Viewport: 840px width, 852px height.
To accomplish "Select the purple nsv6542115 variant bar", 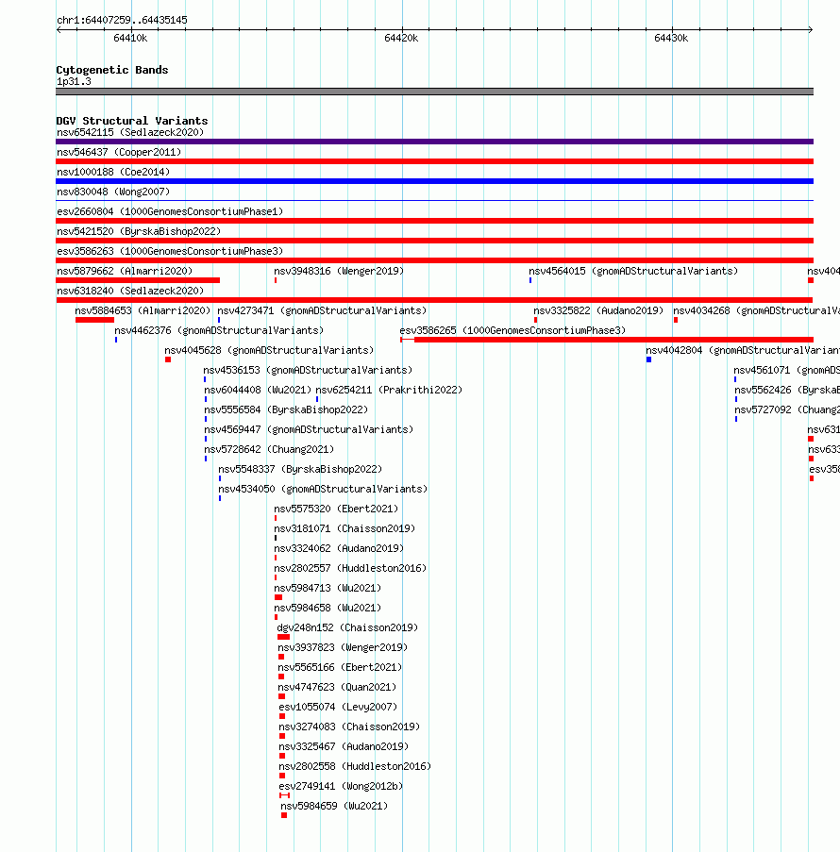I will point(434,142).
